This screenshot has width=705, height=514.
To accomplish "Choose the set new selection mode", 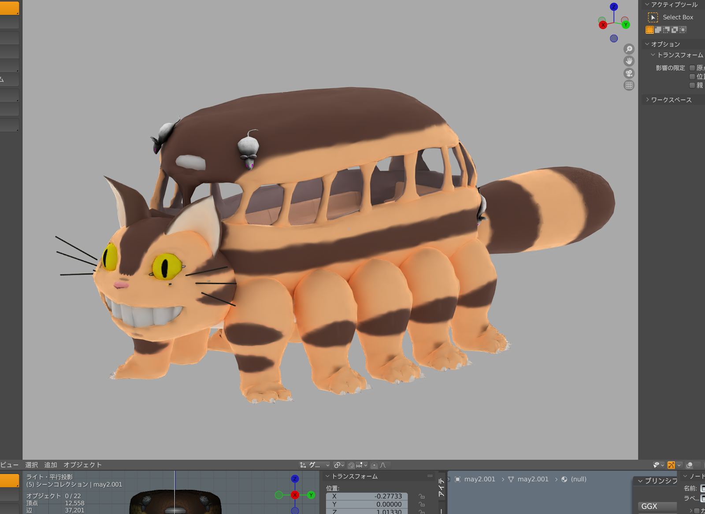I will 649,30.
